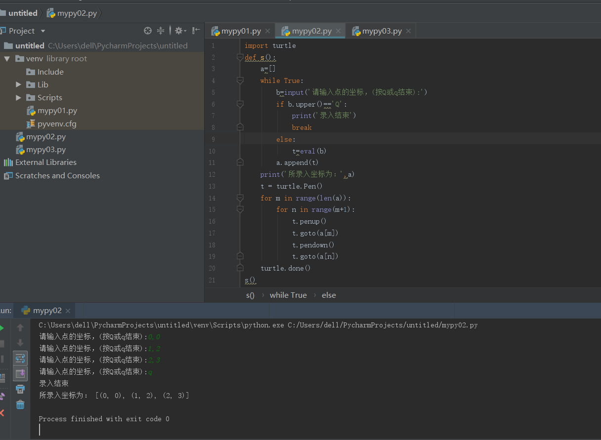The width and height of the screenshot is (601, 440).
Task: Fold the def s() function in the gutter
Action: (240, 57)
